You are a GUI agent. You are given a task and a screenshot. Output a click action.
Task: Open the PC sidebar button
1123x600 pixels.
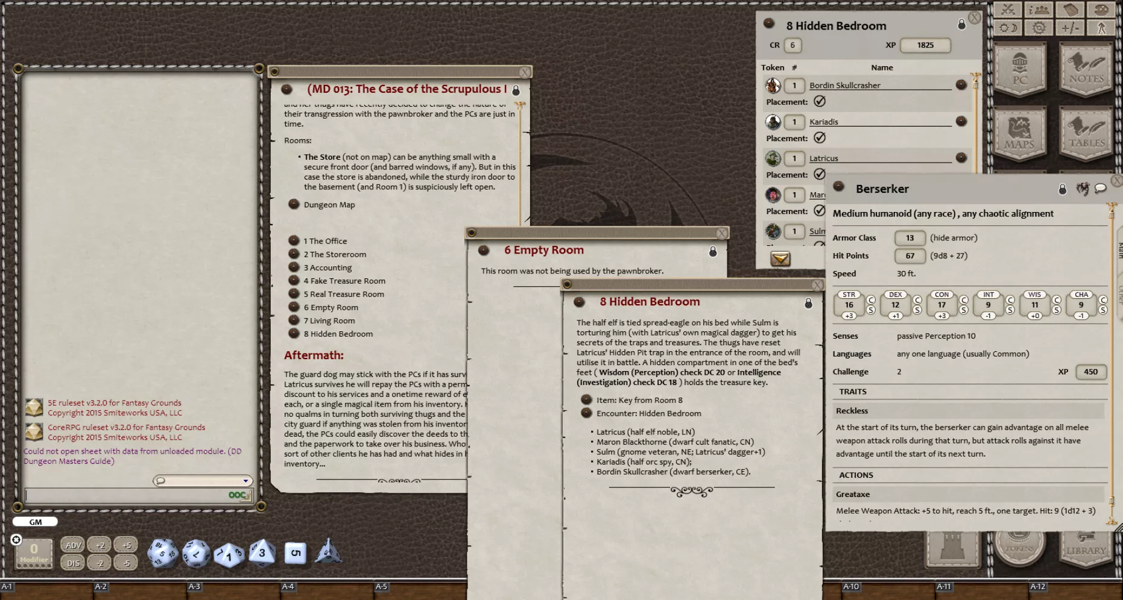coord(1020,69)
